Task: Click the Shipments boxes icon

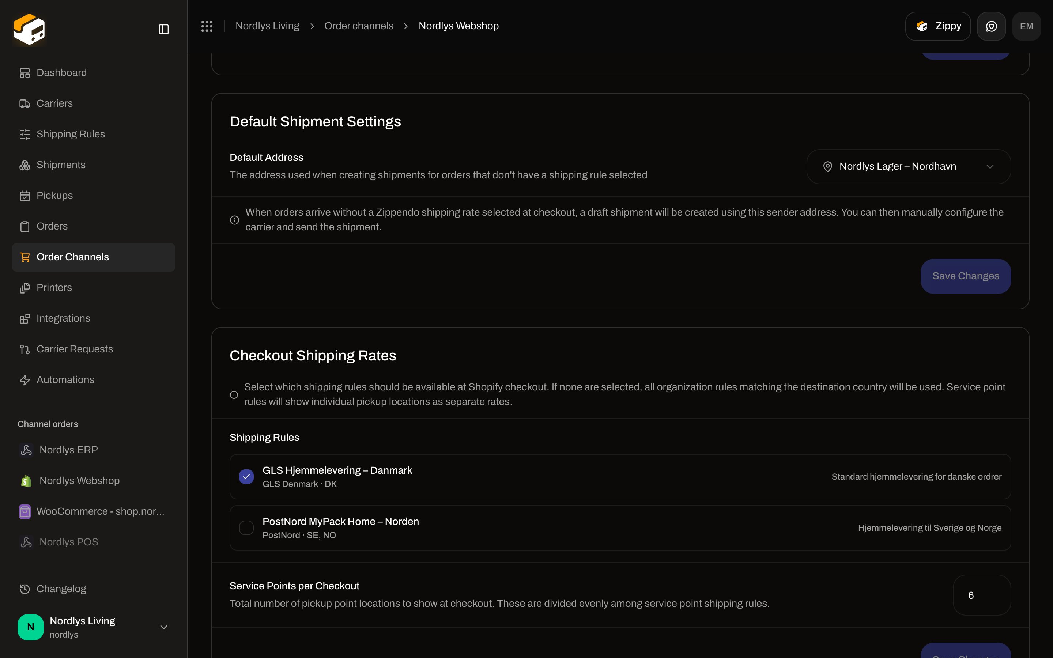Action: (x=25, y=165)
